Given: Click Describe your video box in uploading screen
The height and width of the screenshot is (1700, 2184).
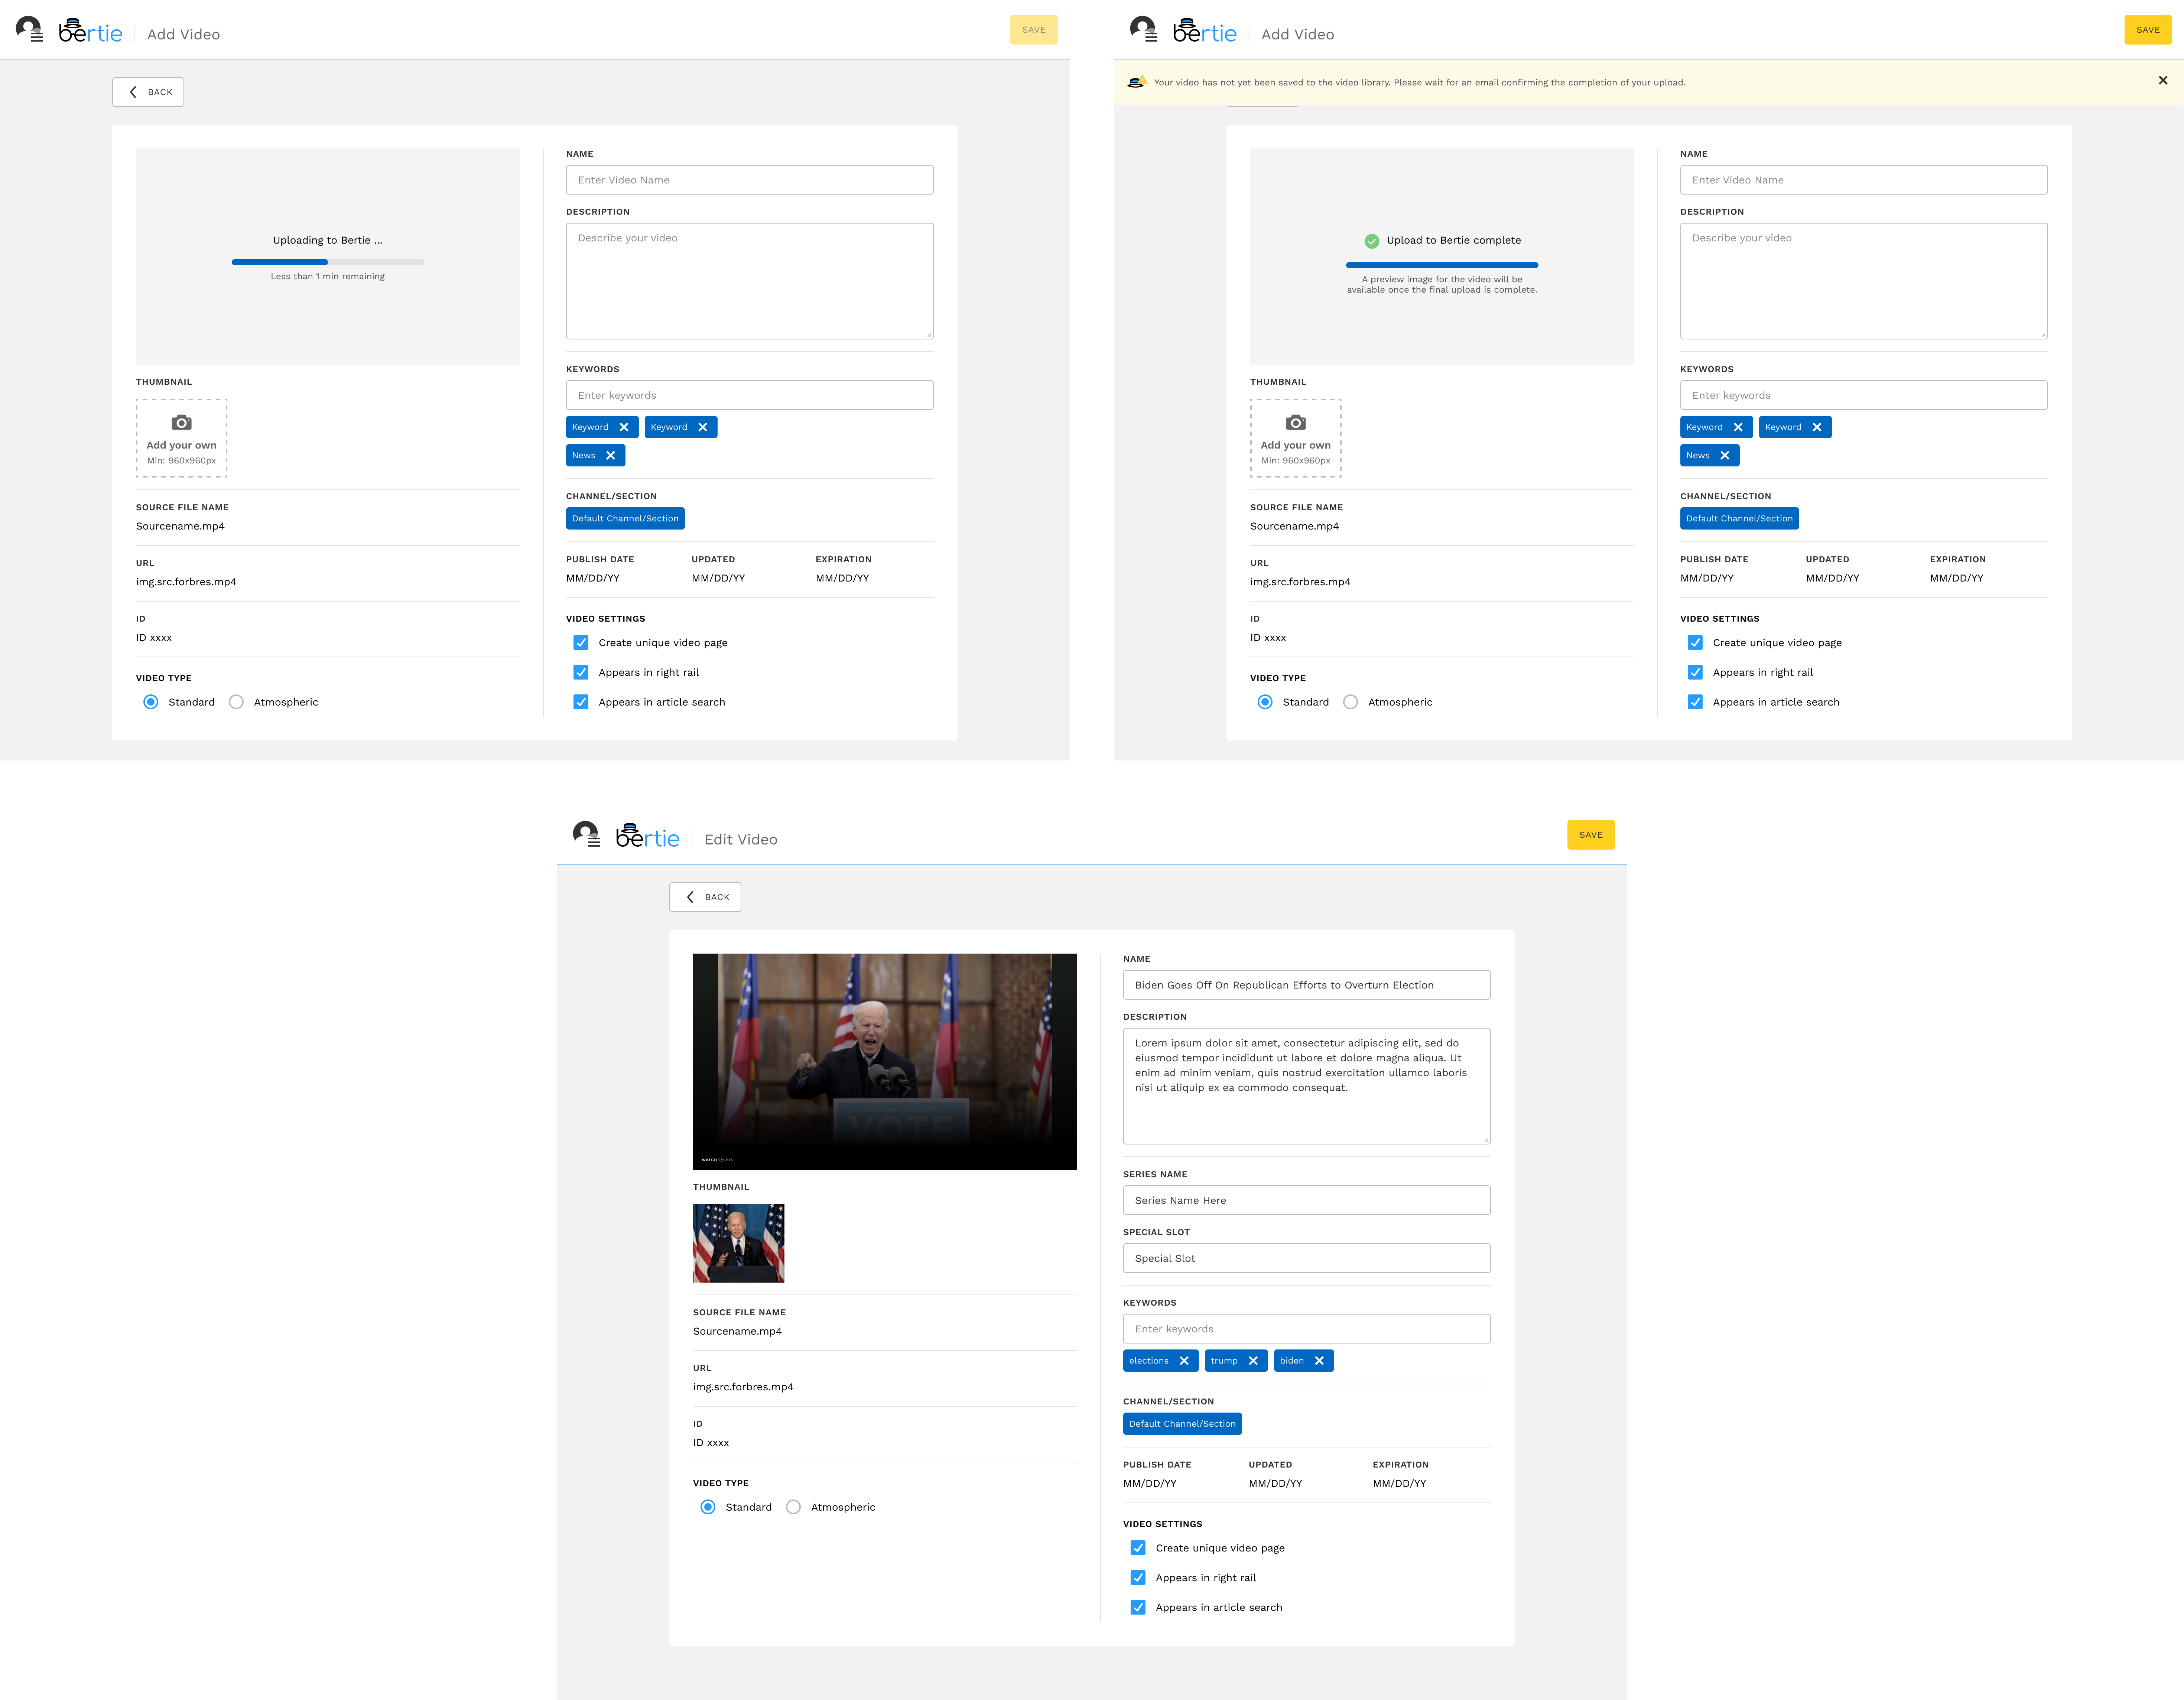Looking at the screenshot, I should 749,281.
